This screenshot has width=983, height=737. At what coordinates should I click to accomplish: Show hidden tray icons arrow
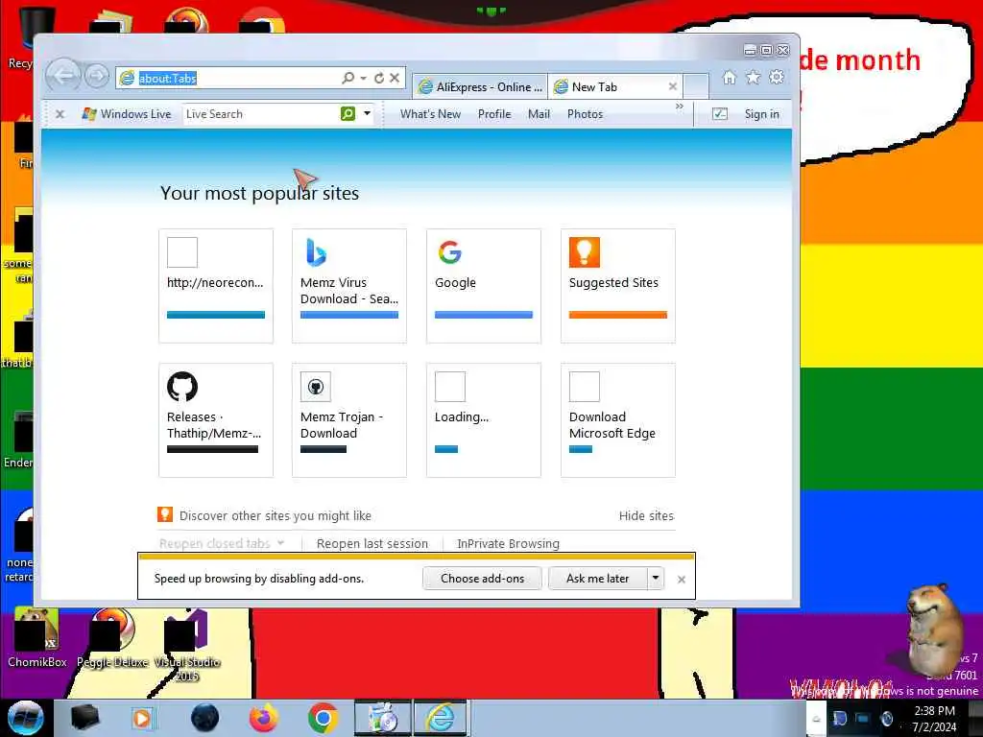[816, 719]
